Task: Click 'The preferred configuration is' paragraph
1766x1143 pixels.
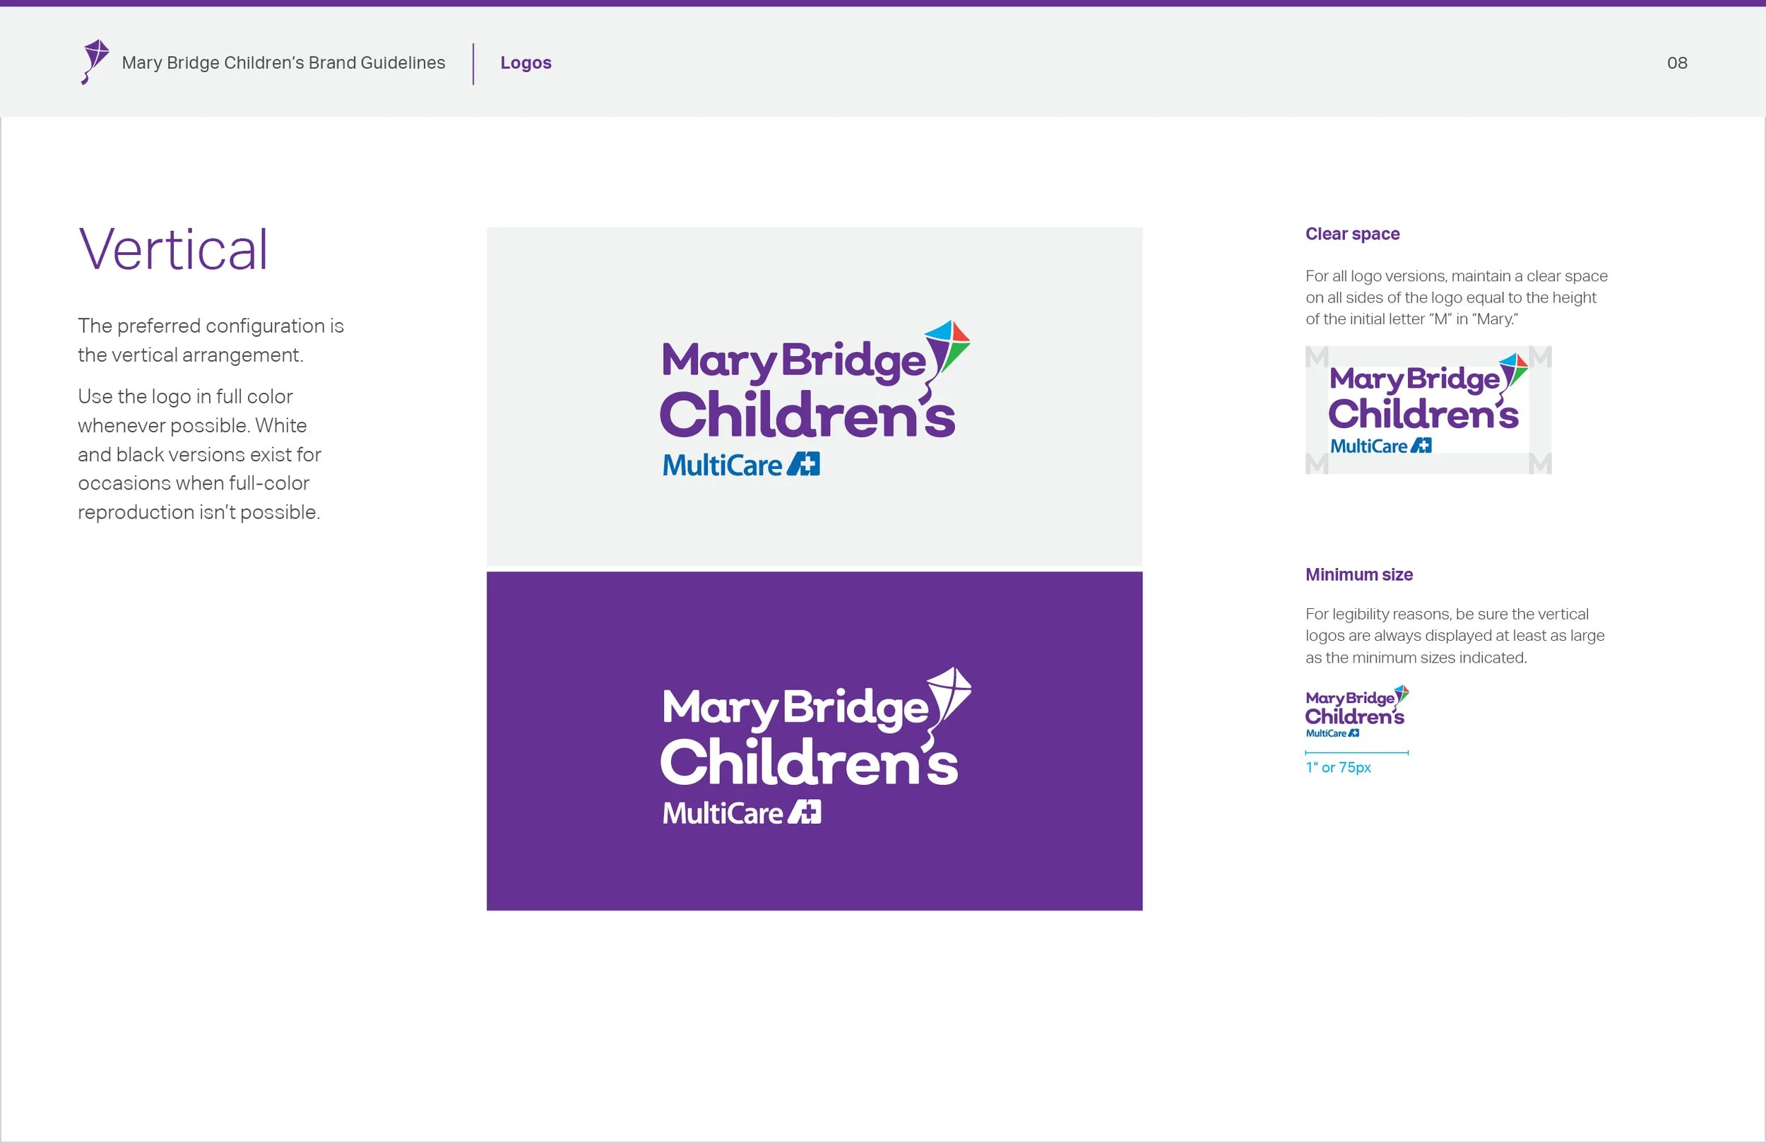Action: click(211, 340)
